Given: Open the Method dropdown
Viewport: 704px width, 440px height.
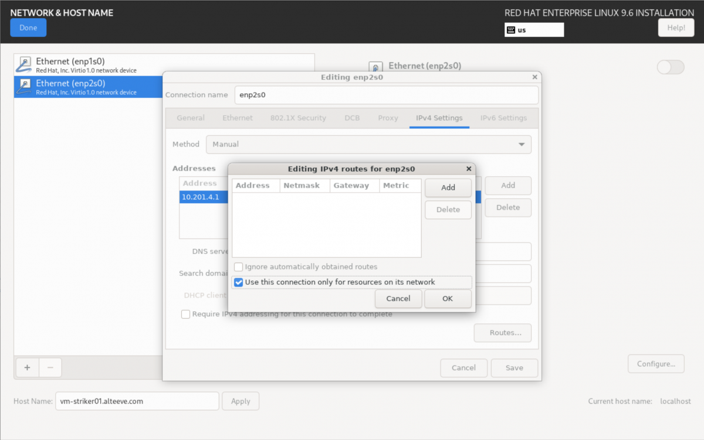Looking at the screenshot, I should (x=367, y=144).
